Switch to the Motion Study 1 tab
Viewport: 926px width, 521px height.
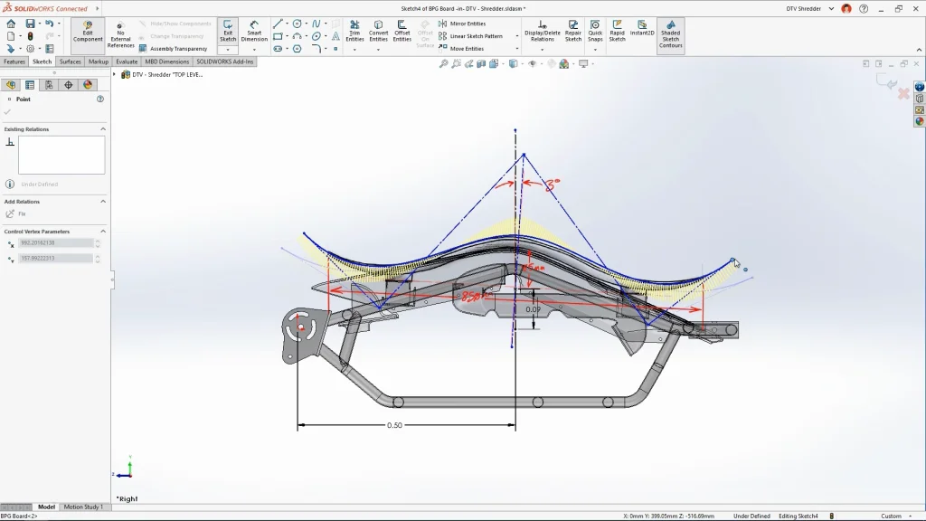pyautogui.click(x=81, y=507)
